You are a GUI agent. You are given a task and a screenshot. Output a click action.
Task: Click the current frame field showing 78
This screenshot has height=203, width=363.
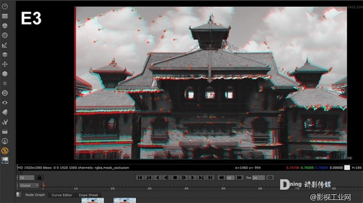[27, 178]
